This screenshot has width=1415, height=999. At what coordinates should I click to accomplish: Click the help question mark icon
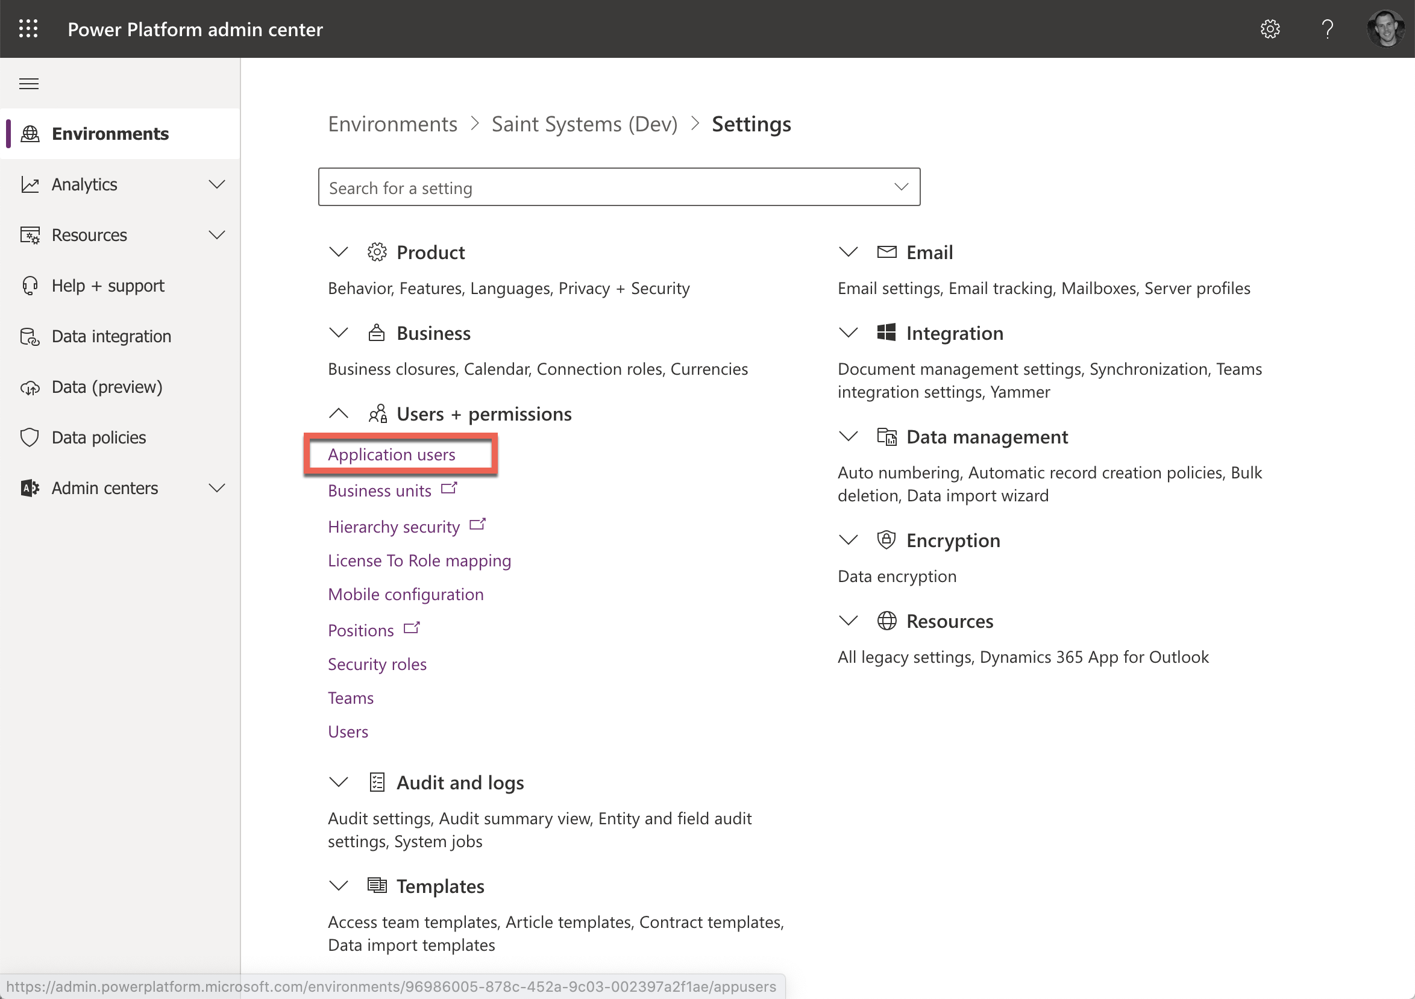(1327, 28)
